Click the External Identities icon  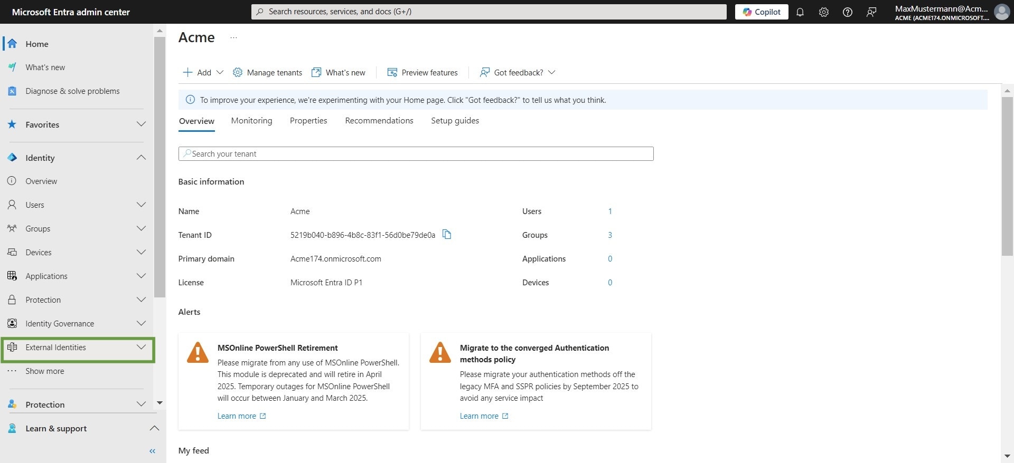click(x=12, y=347)
